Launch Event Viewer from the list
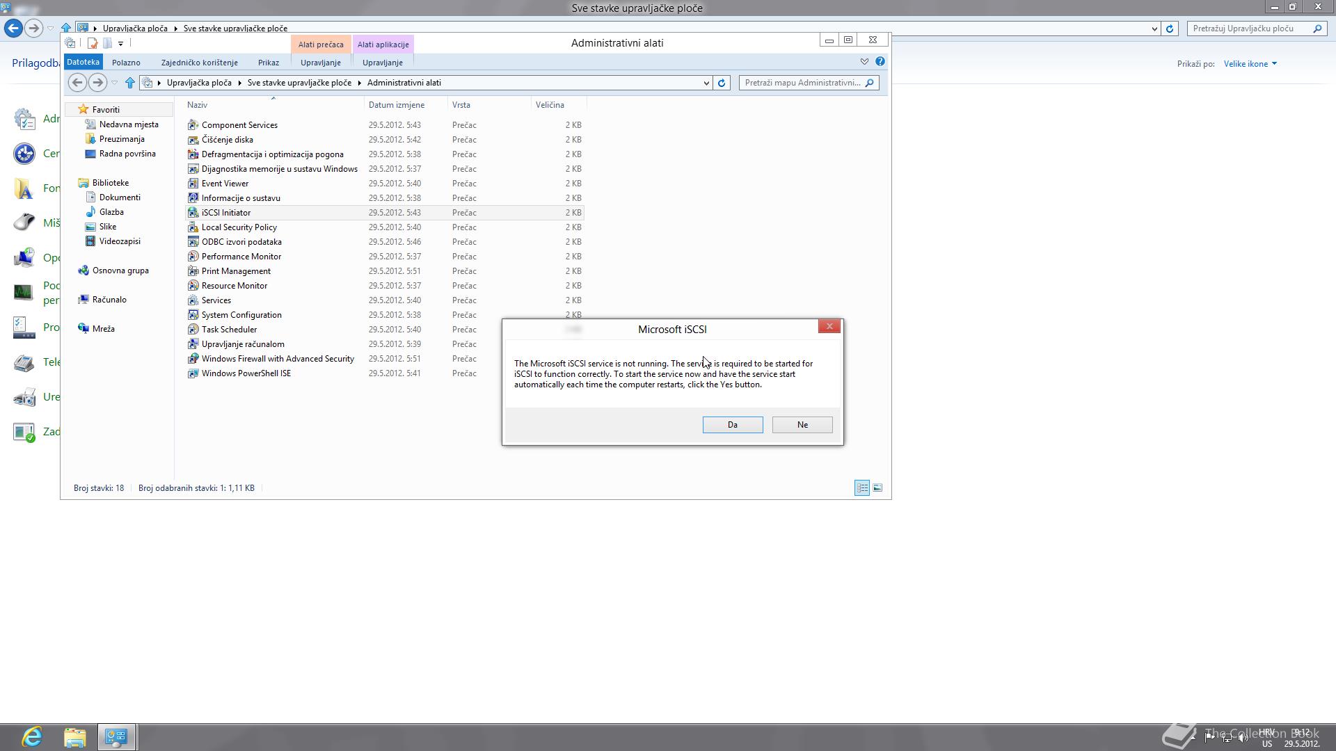The width and height of the screenshot is (1336, 751). coord(225,183)
